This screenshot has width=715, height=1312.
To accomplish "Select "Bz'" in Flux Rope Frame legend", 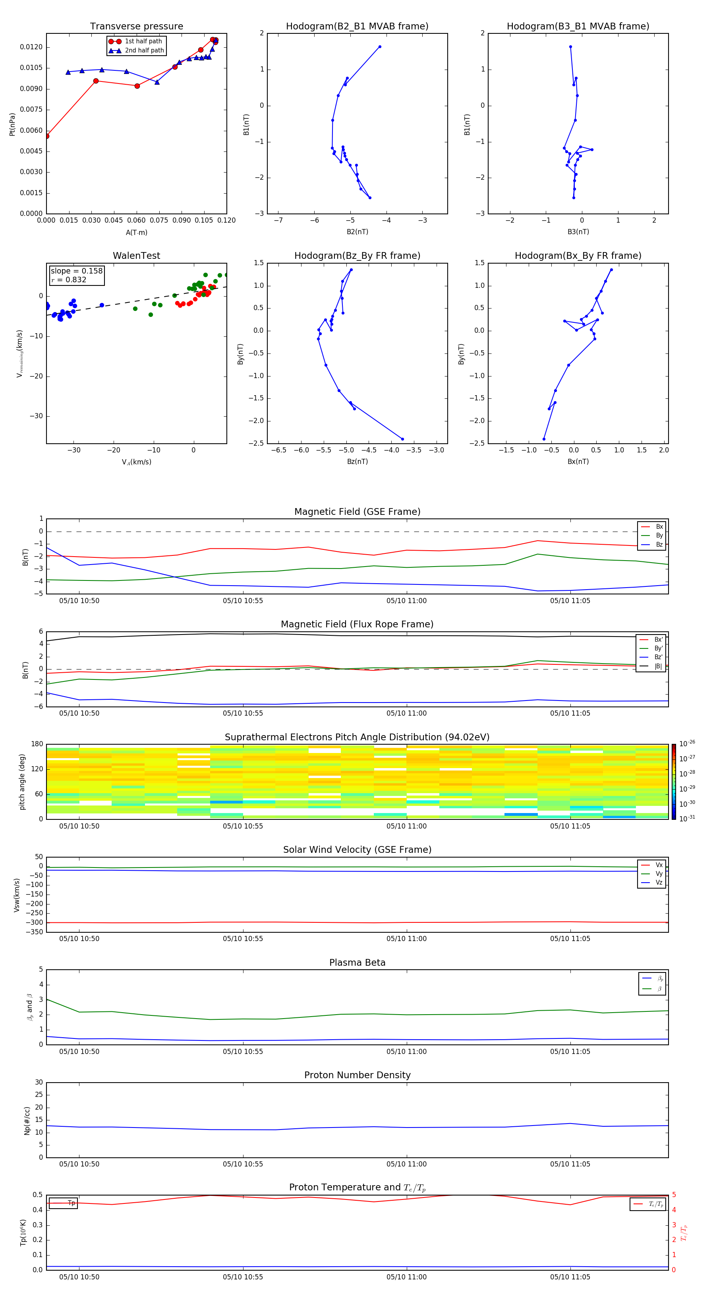I will coord(651,657).
